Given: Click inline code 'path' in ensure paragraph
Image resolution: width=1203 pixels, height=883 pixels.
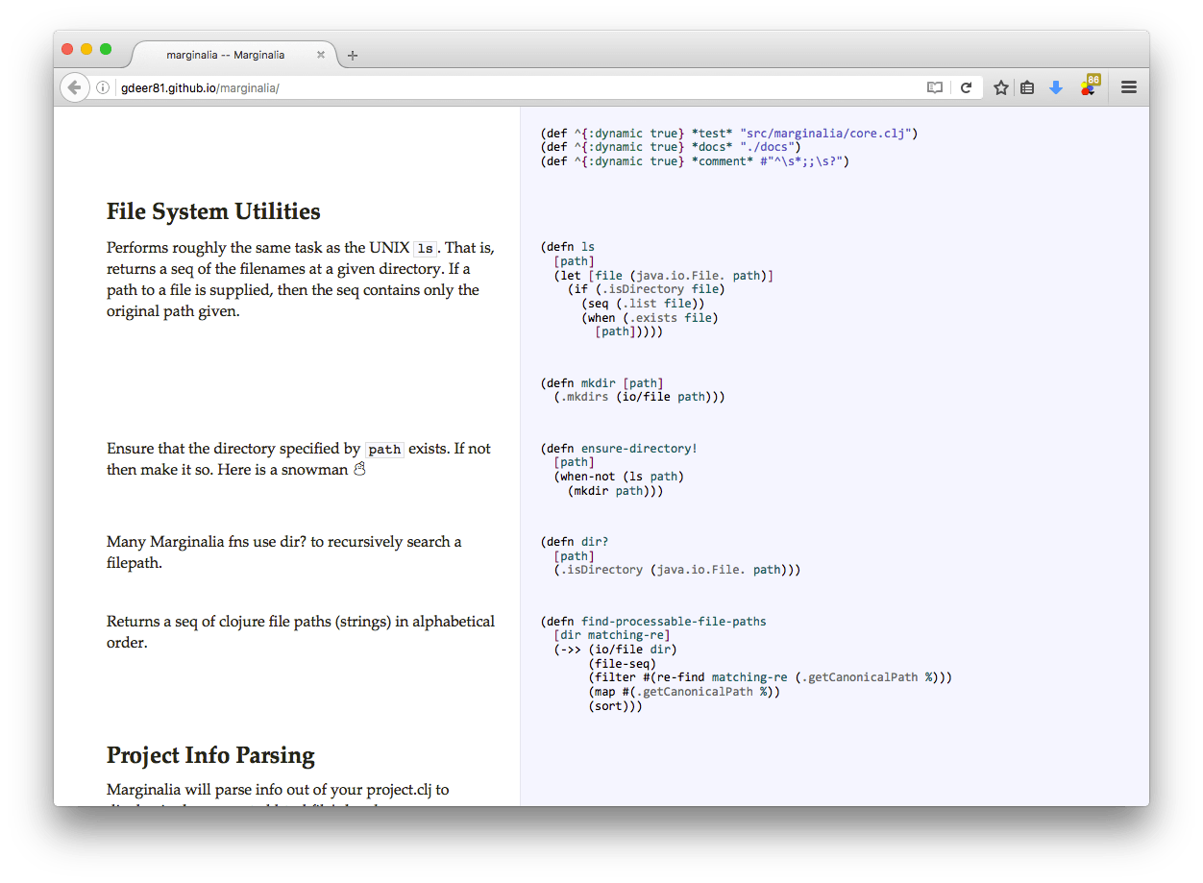Looking at the screenshot, I should [x=384, y=449].
